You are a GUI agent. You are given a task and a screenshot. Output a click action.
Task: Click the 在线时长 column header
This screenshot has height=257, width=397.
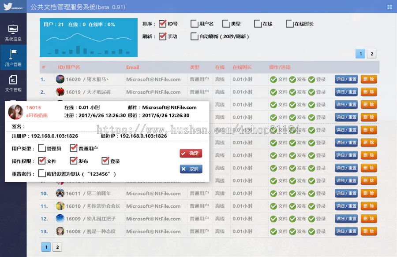242,67
